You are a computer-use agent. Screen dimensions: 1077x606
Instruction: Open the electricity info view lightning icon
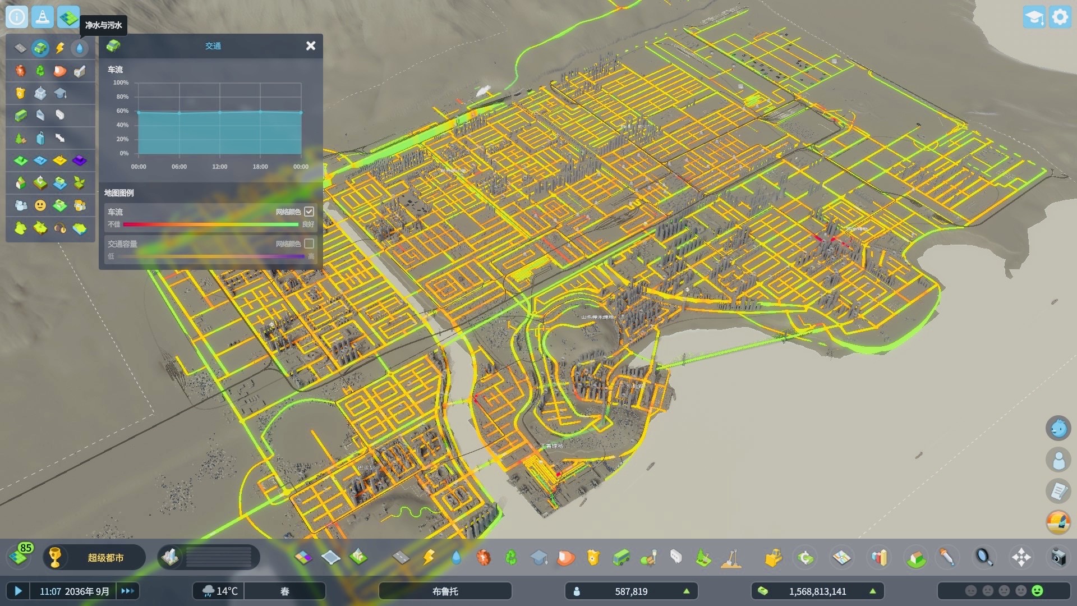60,48
